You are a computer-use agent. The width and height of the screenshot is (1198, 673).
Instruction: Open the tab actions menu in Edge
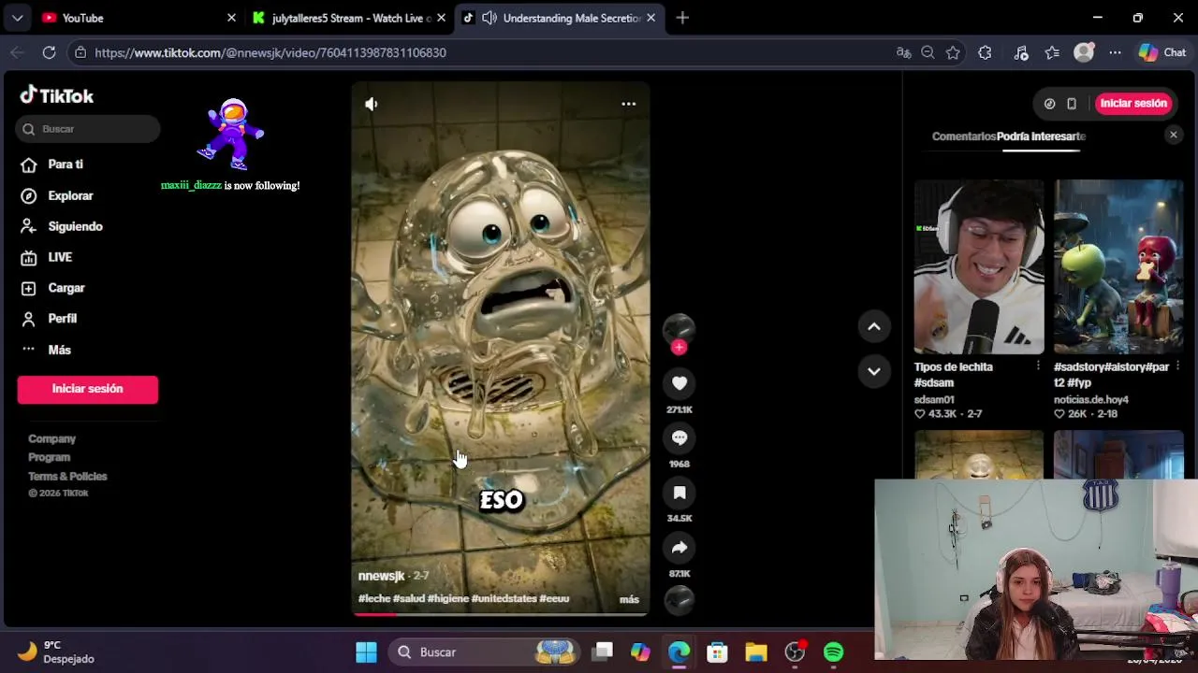pos(16,18)
